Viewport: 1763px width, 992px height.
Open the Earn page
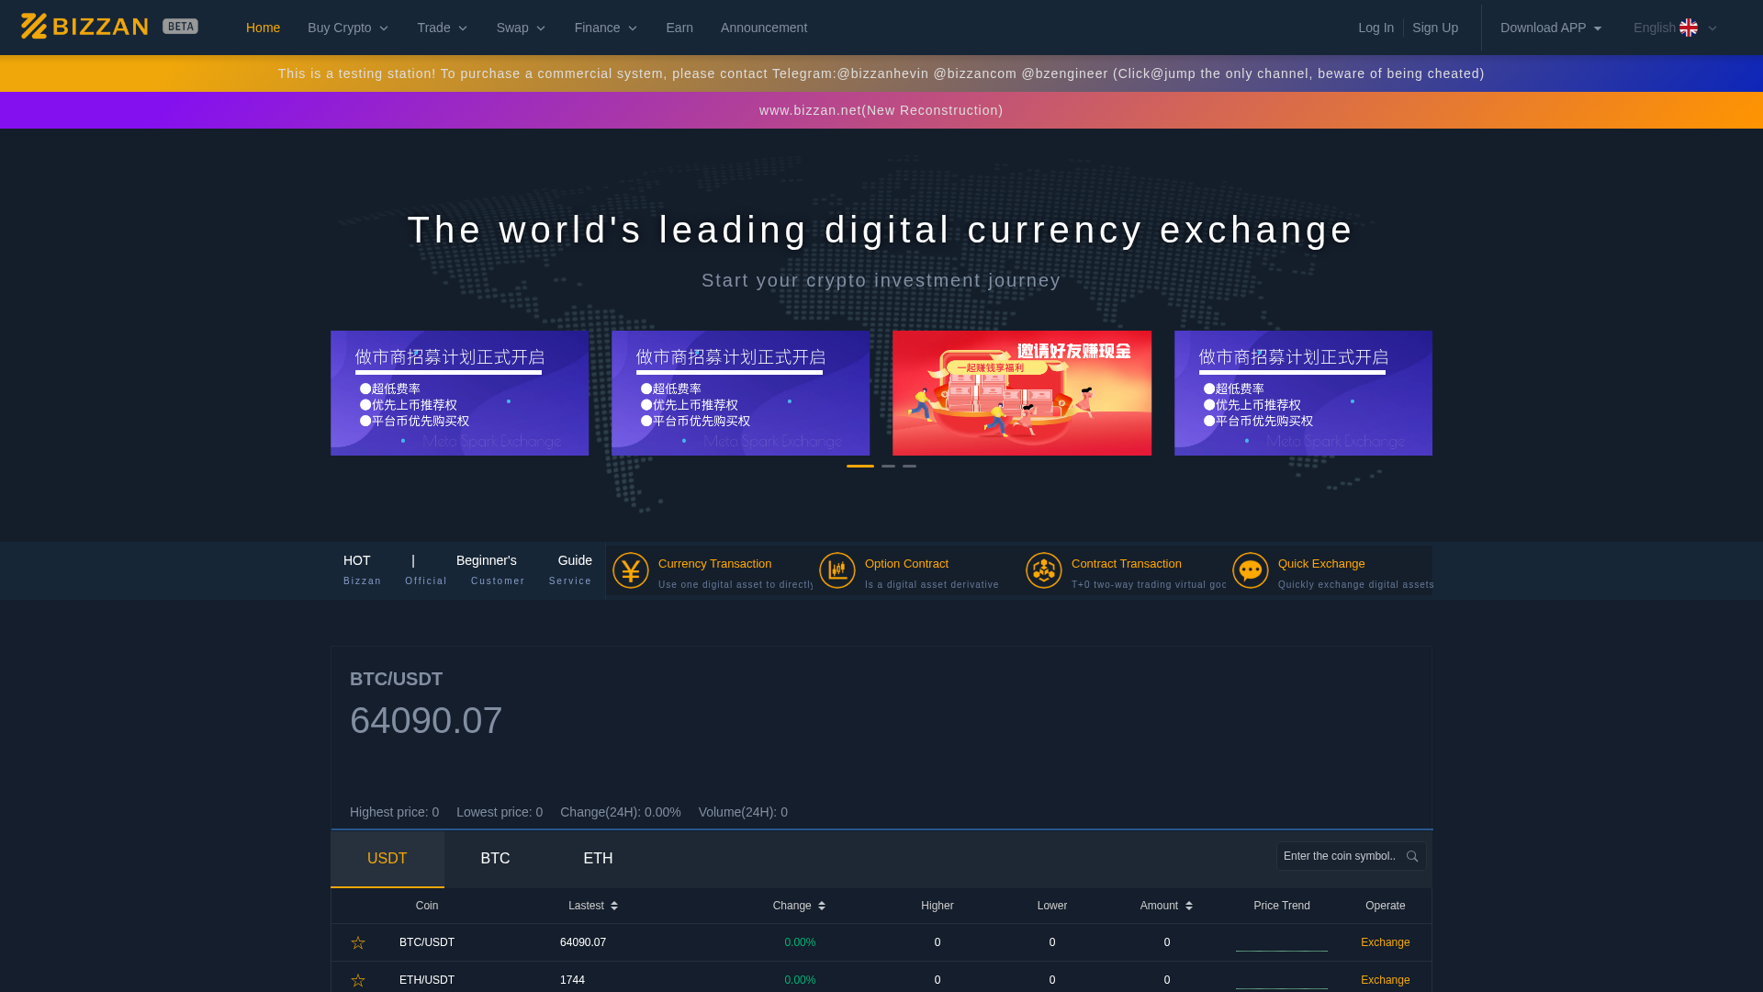click(x=679, y=28)
